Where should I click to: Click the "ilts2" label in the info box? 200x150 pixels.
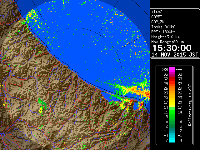click(x=157, y=12)
